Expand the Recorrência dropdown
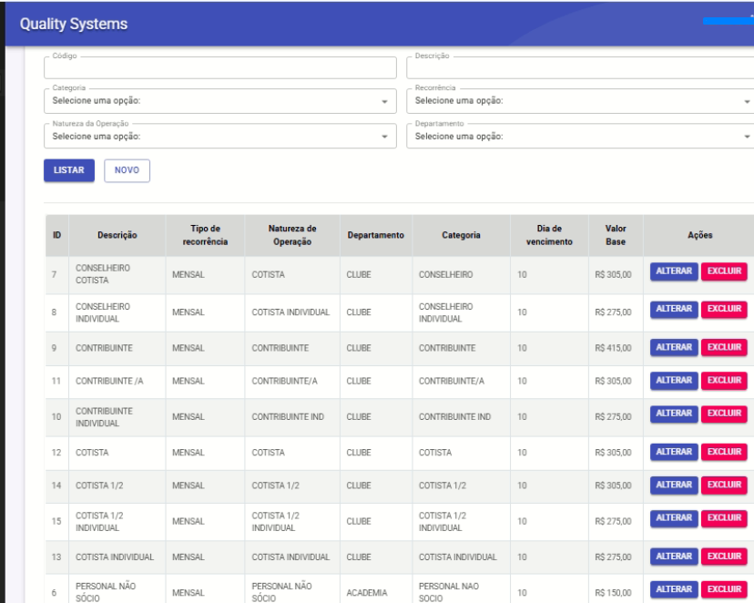Screen dimensions: 754x603 click(581, 100)
